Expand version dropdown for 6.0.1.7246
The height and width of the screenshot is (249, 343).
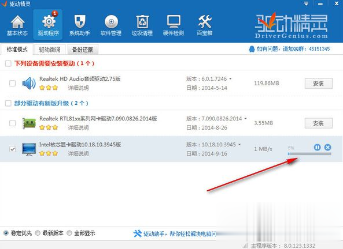click(230, 79)
